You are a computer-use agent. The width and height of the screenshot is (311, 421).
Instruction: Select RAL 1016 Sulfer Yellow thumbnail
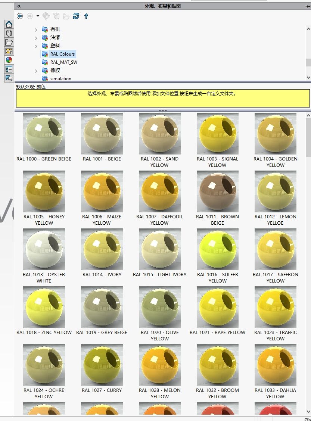218,249
